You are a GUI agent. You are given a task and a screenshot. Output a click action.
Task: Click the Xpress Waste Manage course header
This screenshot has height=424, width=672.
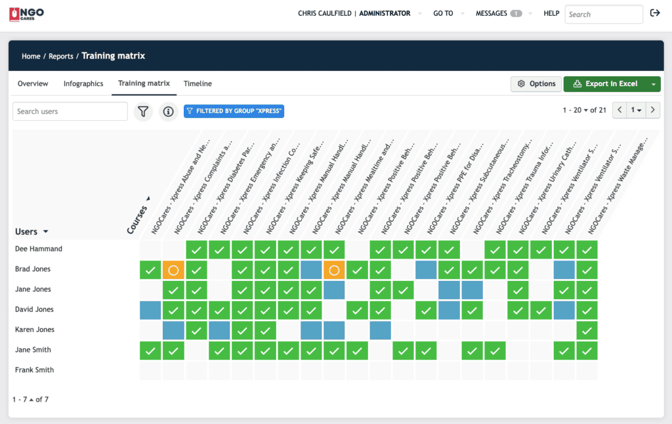(x=618, y=186)
